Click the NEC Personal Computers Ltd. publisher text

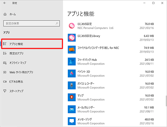point(96,28)
